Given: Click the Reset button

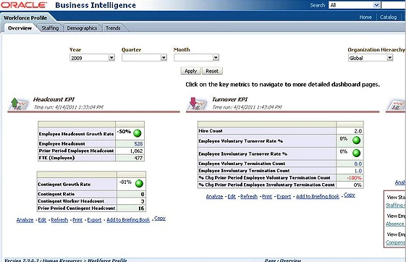Looking at the screenshot, I should (x=212, y=71).
